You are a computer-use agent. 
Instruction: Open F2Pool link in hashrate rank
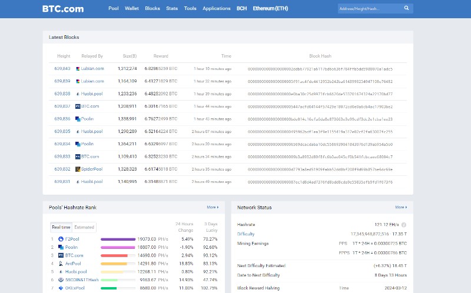pos(72,239)
